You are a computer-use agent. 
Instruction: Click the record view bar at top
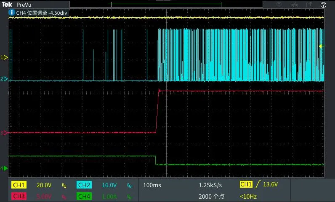tap(166, 4)
